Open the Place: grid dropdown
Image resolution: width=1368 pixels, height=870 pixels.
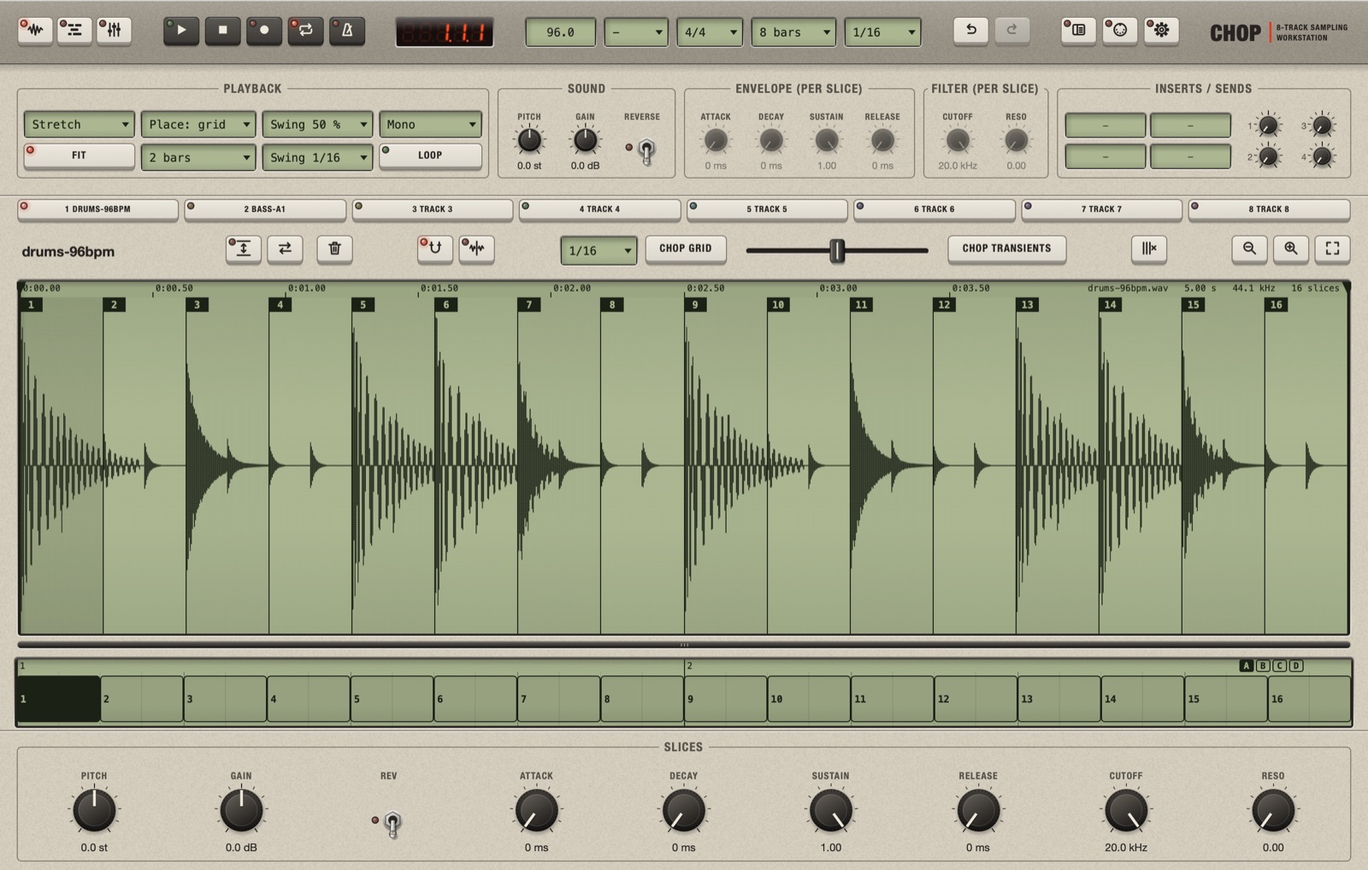[198, 125]
